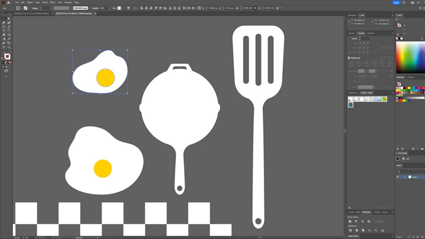The width and height of the screenshot is (425, 239).
Task: Select the Rectangle shape tool
Action: click(4, 27)
